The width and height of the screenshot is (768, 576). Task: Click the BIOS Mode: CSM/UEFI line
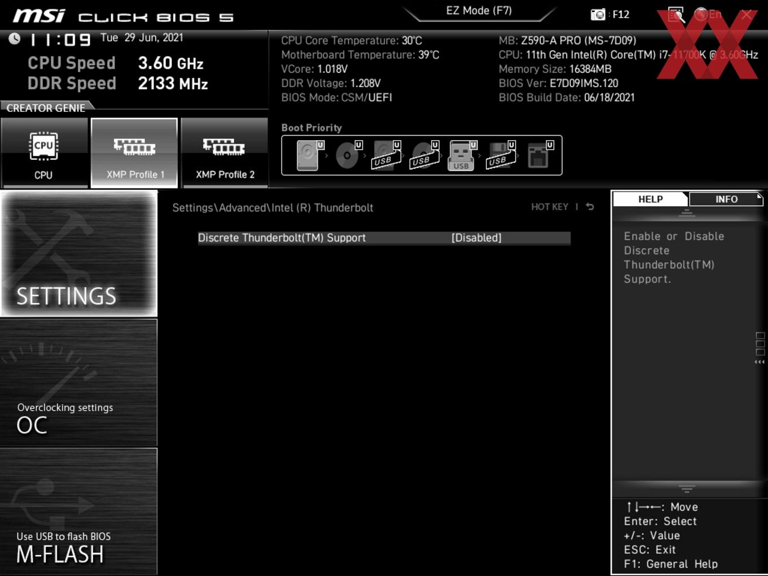click(x=337, y=97)
